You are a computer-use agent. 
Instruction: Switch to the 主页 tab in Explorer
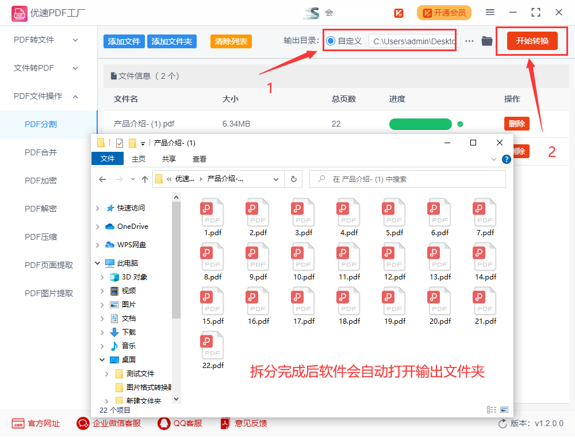coord(138,159)
